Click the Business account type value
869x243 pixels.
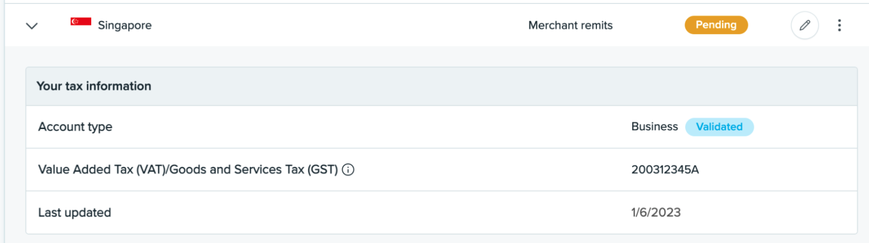click(654, 127)
